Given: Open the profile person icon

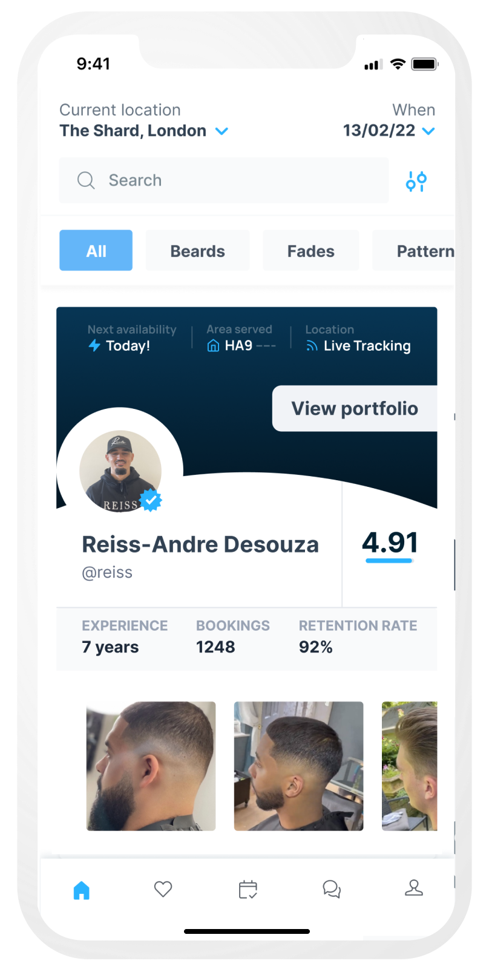Looking at the screenshot, I should [x=414, y=888].
